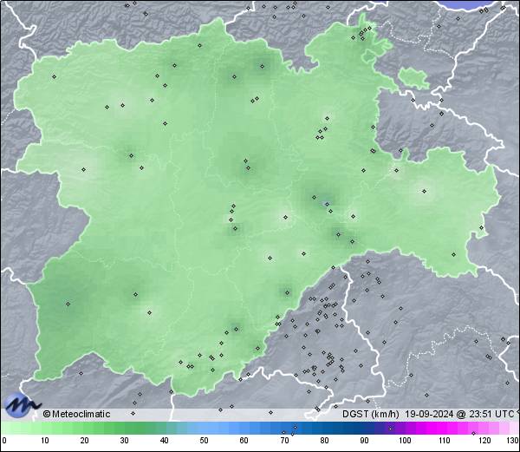
Task: Click the Meteoclimatic wave logo
Action: [x=23, y=405]
